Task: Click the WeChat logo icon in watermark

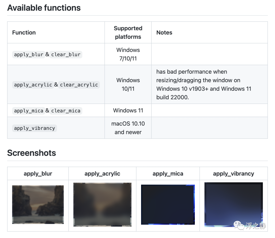Action: 239,225
